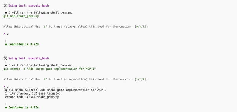This screenshot has height=112, width=237.
Task: Click the 'git add snake_game.py' command text
Action: (x=21, y=16)
